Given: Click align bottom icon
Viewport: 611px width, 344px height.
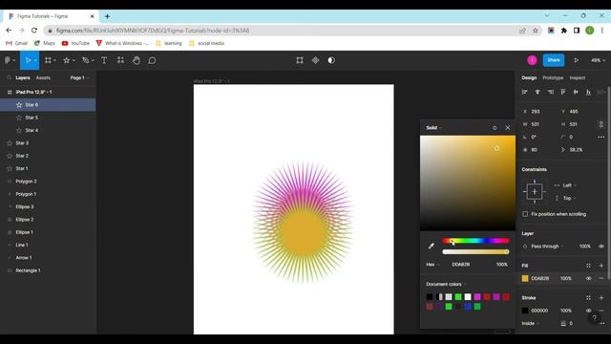Looking at the screenshot, I should click(588, 92).
